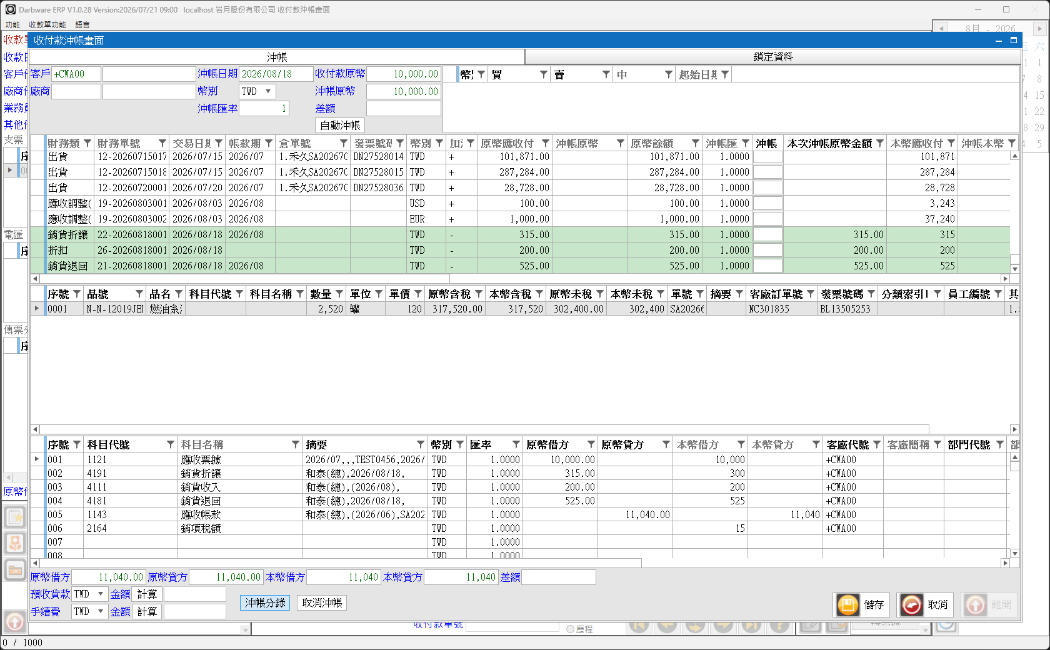Tick 沖帳 checkbox for 19-20260803001 row
This screenshot has height=650, width=1050.
767,203
